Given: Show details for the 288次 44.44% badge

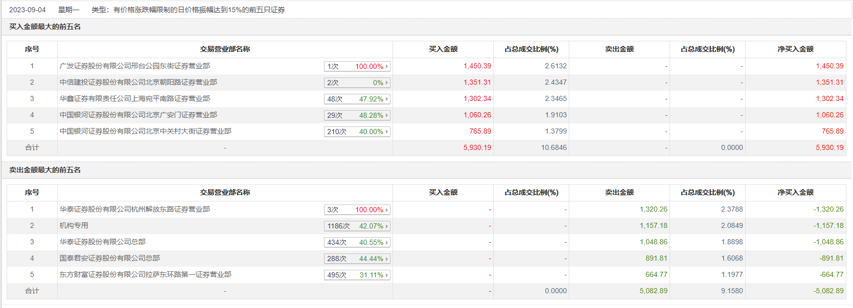Looking at the screenshot, I should (357, 259).
